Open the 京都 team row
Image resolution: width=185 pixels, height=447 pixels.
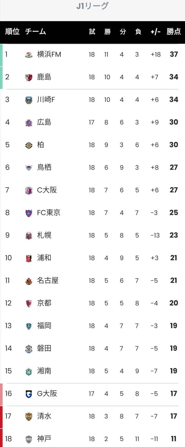coord(92,303)
